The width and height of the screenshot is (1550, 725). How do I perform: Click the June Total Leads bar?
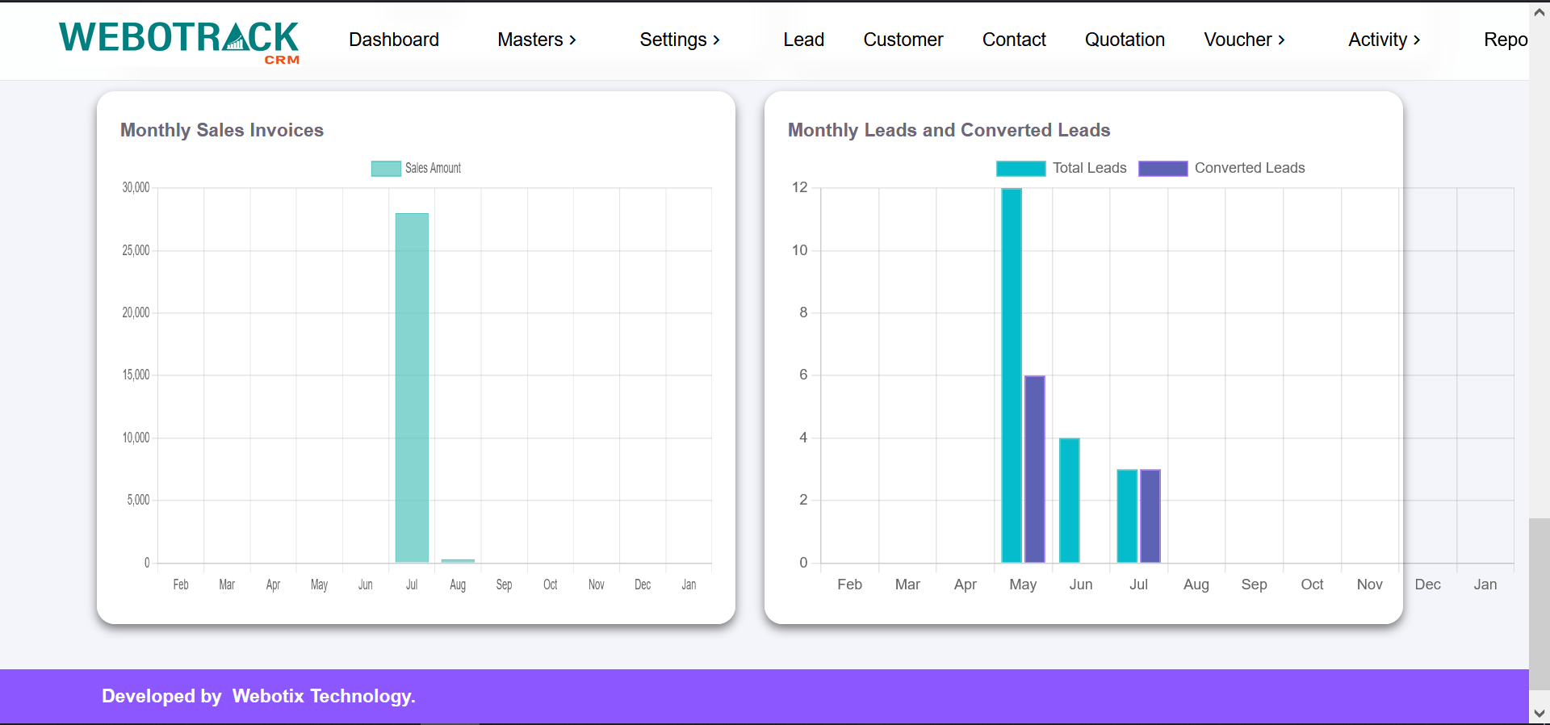[1070, 501]
